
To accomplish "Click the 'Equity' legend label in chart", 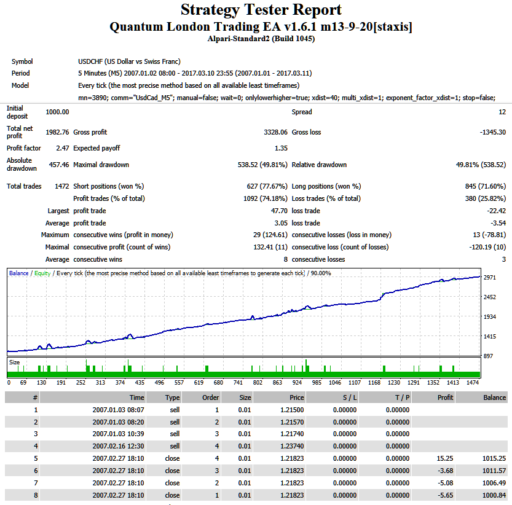I will 42,273.
